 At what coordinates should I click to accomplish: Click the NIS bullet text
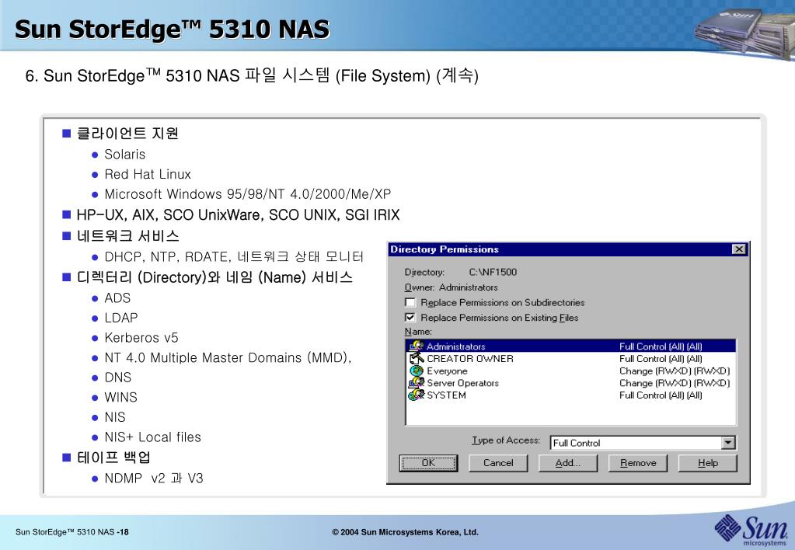coord(114,416)
